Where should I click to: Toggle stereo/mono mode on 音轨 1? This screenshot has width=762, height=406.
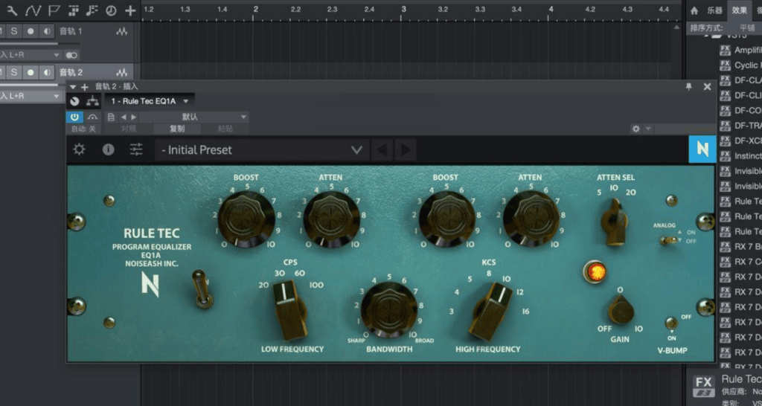click(72, 55)
